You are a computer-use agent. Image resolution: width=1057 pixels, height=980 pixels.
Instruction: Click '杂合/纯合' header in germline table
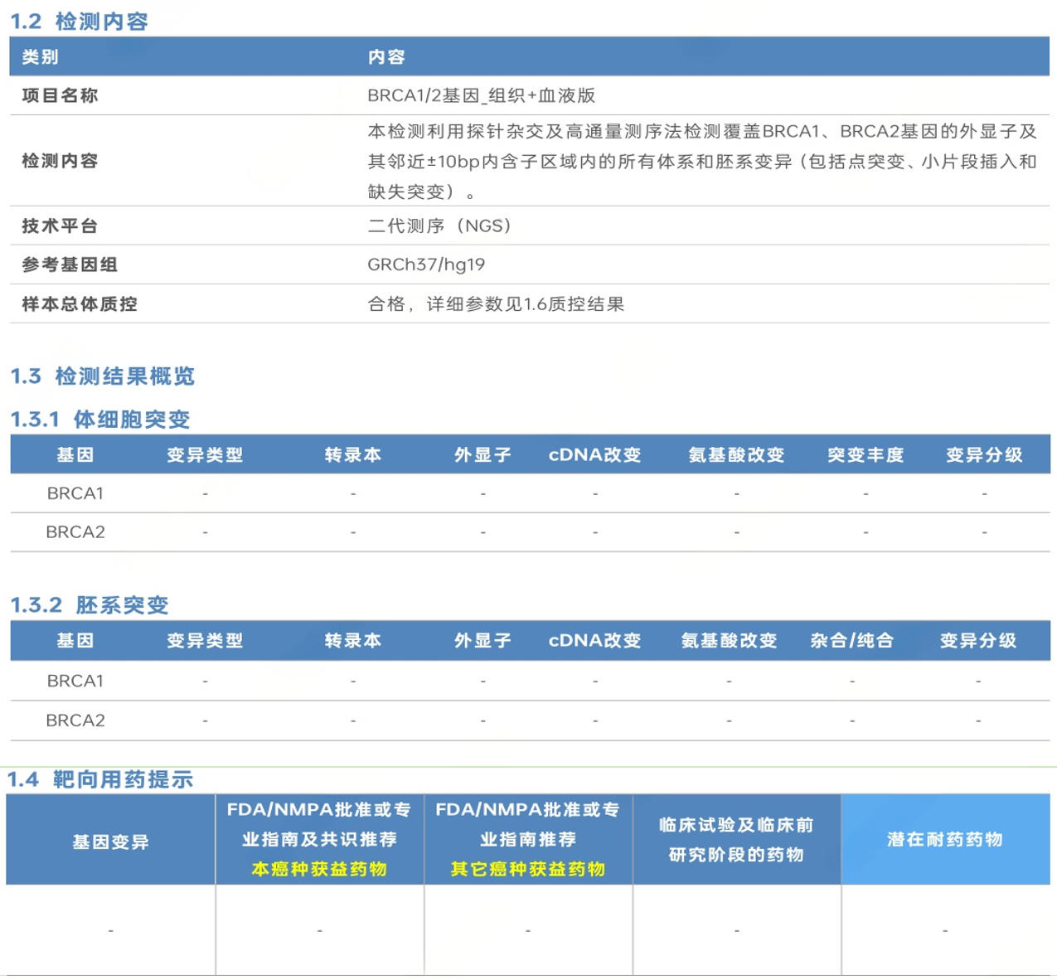[852, 641]
